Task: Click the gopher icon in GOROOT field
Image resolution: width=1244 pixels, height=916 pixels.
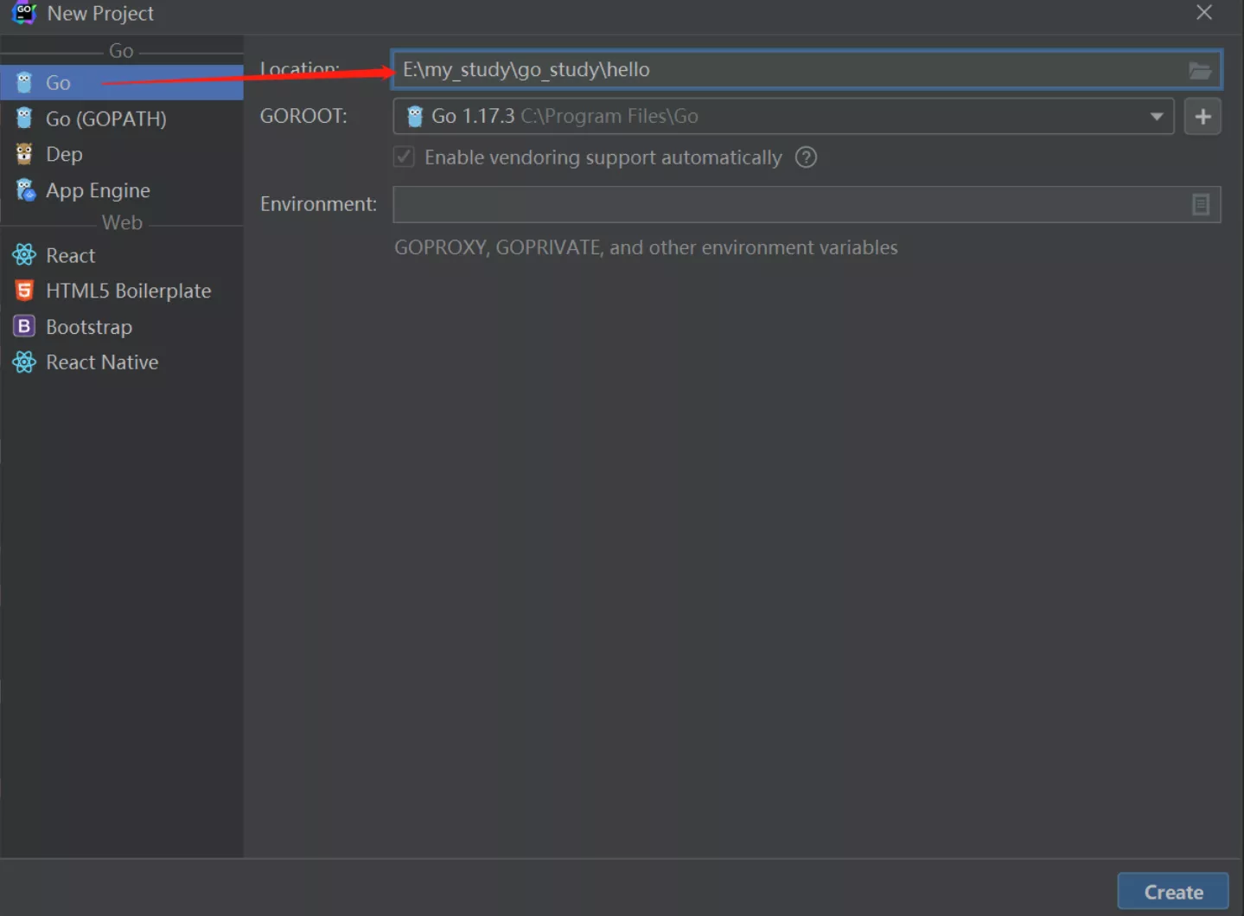Action: tap(415, 116)
